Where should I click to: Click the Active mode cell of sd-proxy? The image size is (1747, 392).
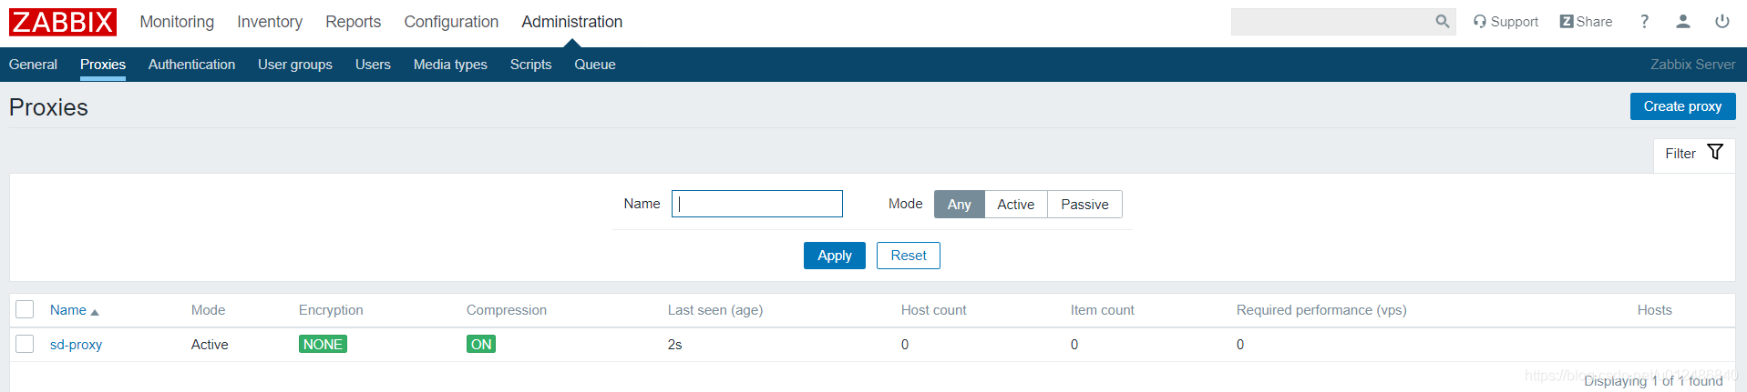coord(210,345)
